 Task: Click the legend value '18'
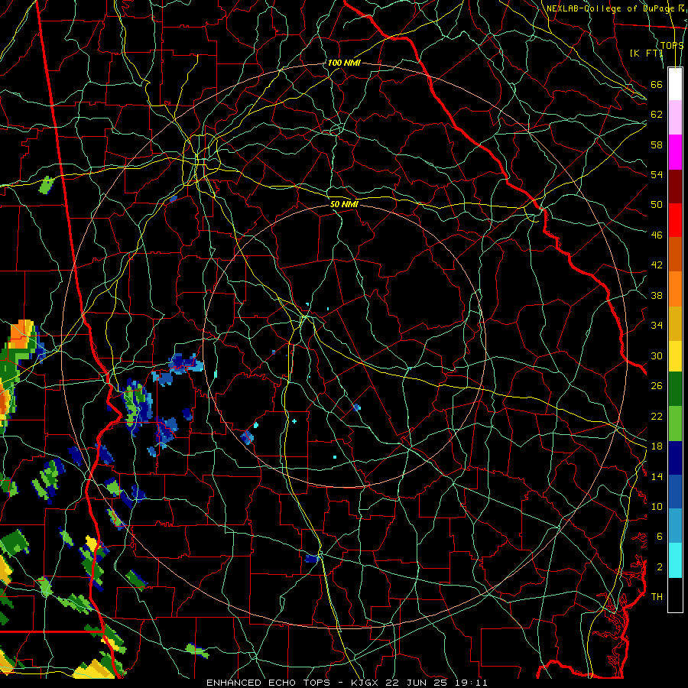657,446
